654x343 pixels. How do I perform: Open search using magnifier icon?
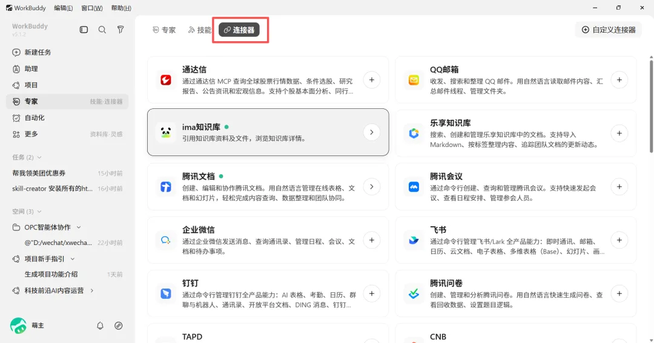102,30
